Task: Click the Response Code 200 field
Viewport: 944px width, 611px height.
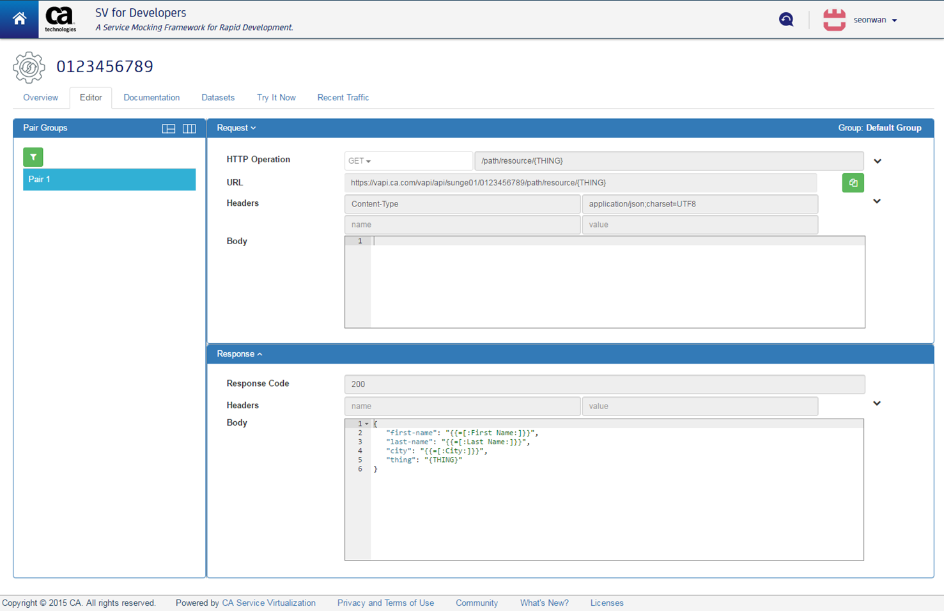Action: point(605,384)
